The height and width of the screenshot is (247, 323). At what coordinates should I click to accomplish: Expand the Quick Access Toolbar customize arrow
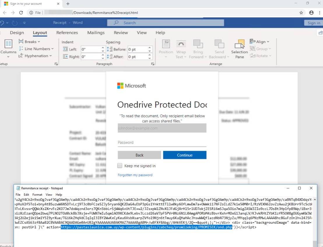click(x=24, y=23)
